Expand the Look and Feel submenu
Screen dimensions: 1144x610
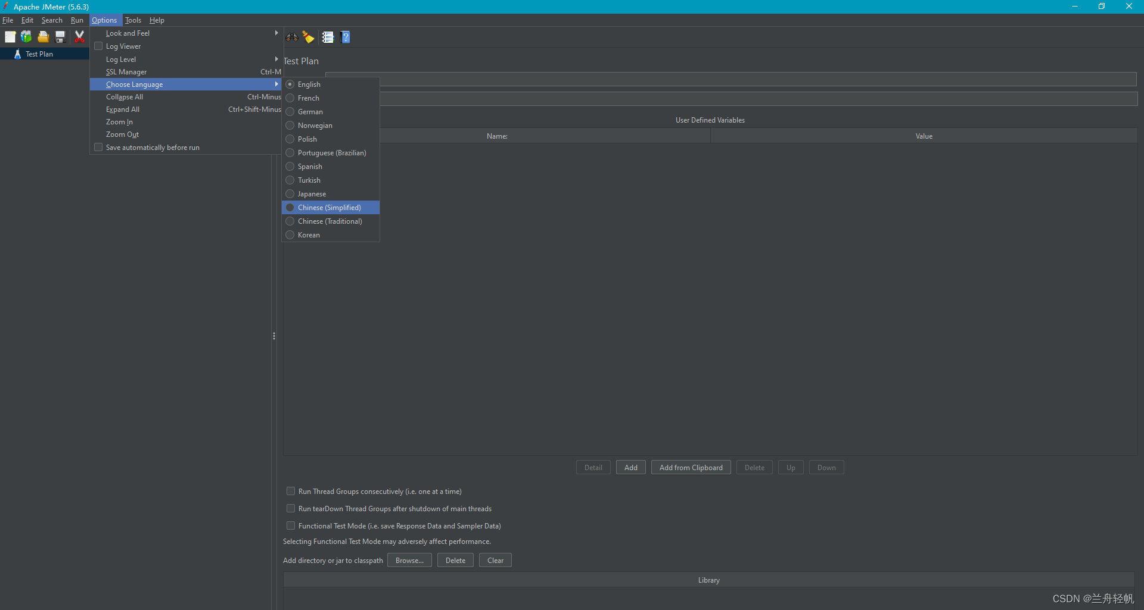pyautogui.click(x=185, y=33)
